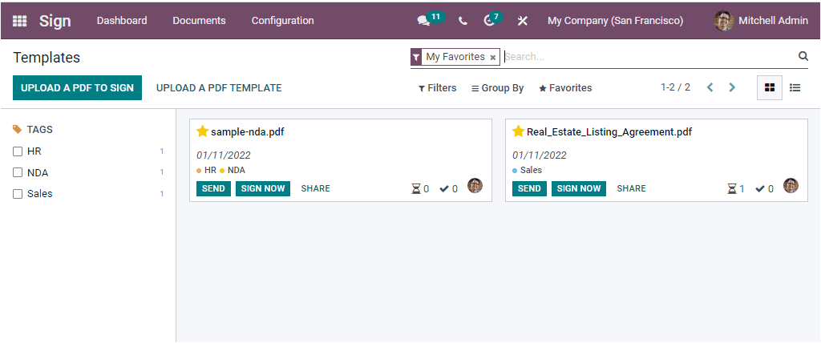Open the apps grid menu icon
The width and height of the screenshot is (821, 343).
19,21
